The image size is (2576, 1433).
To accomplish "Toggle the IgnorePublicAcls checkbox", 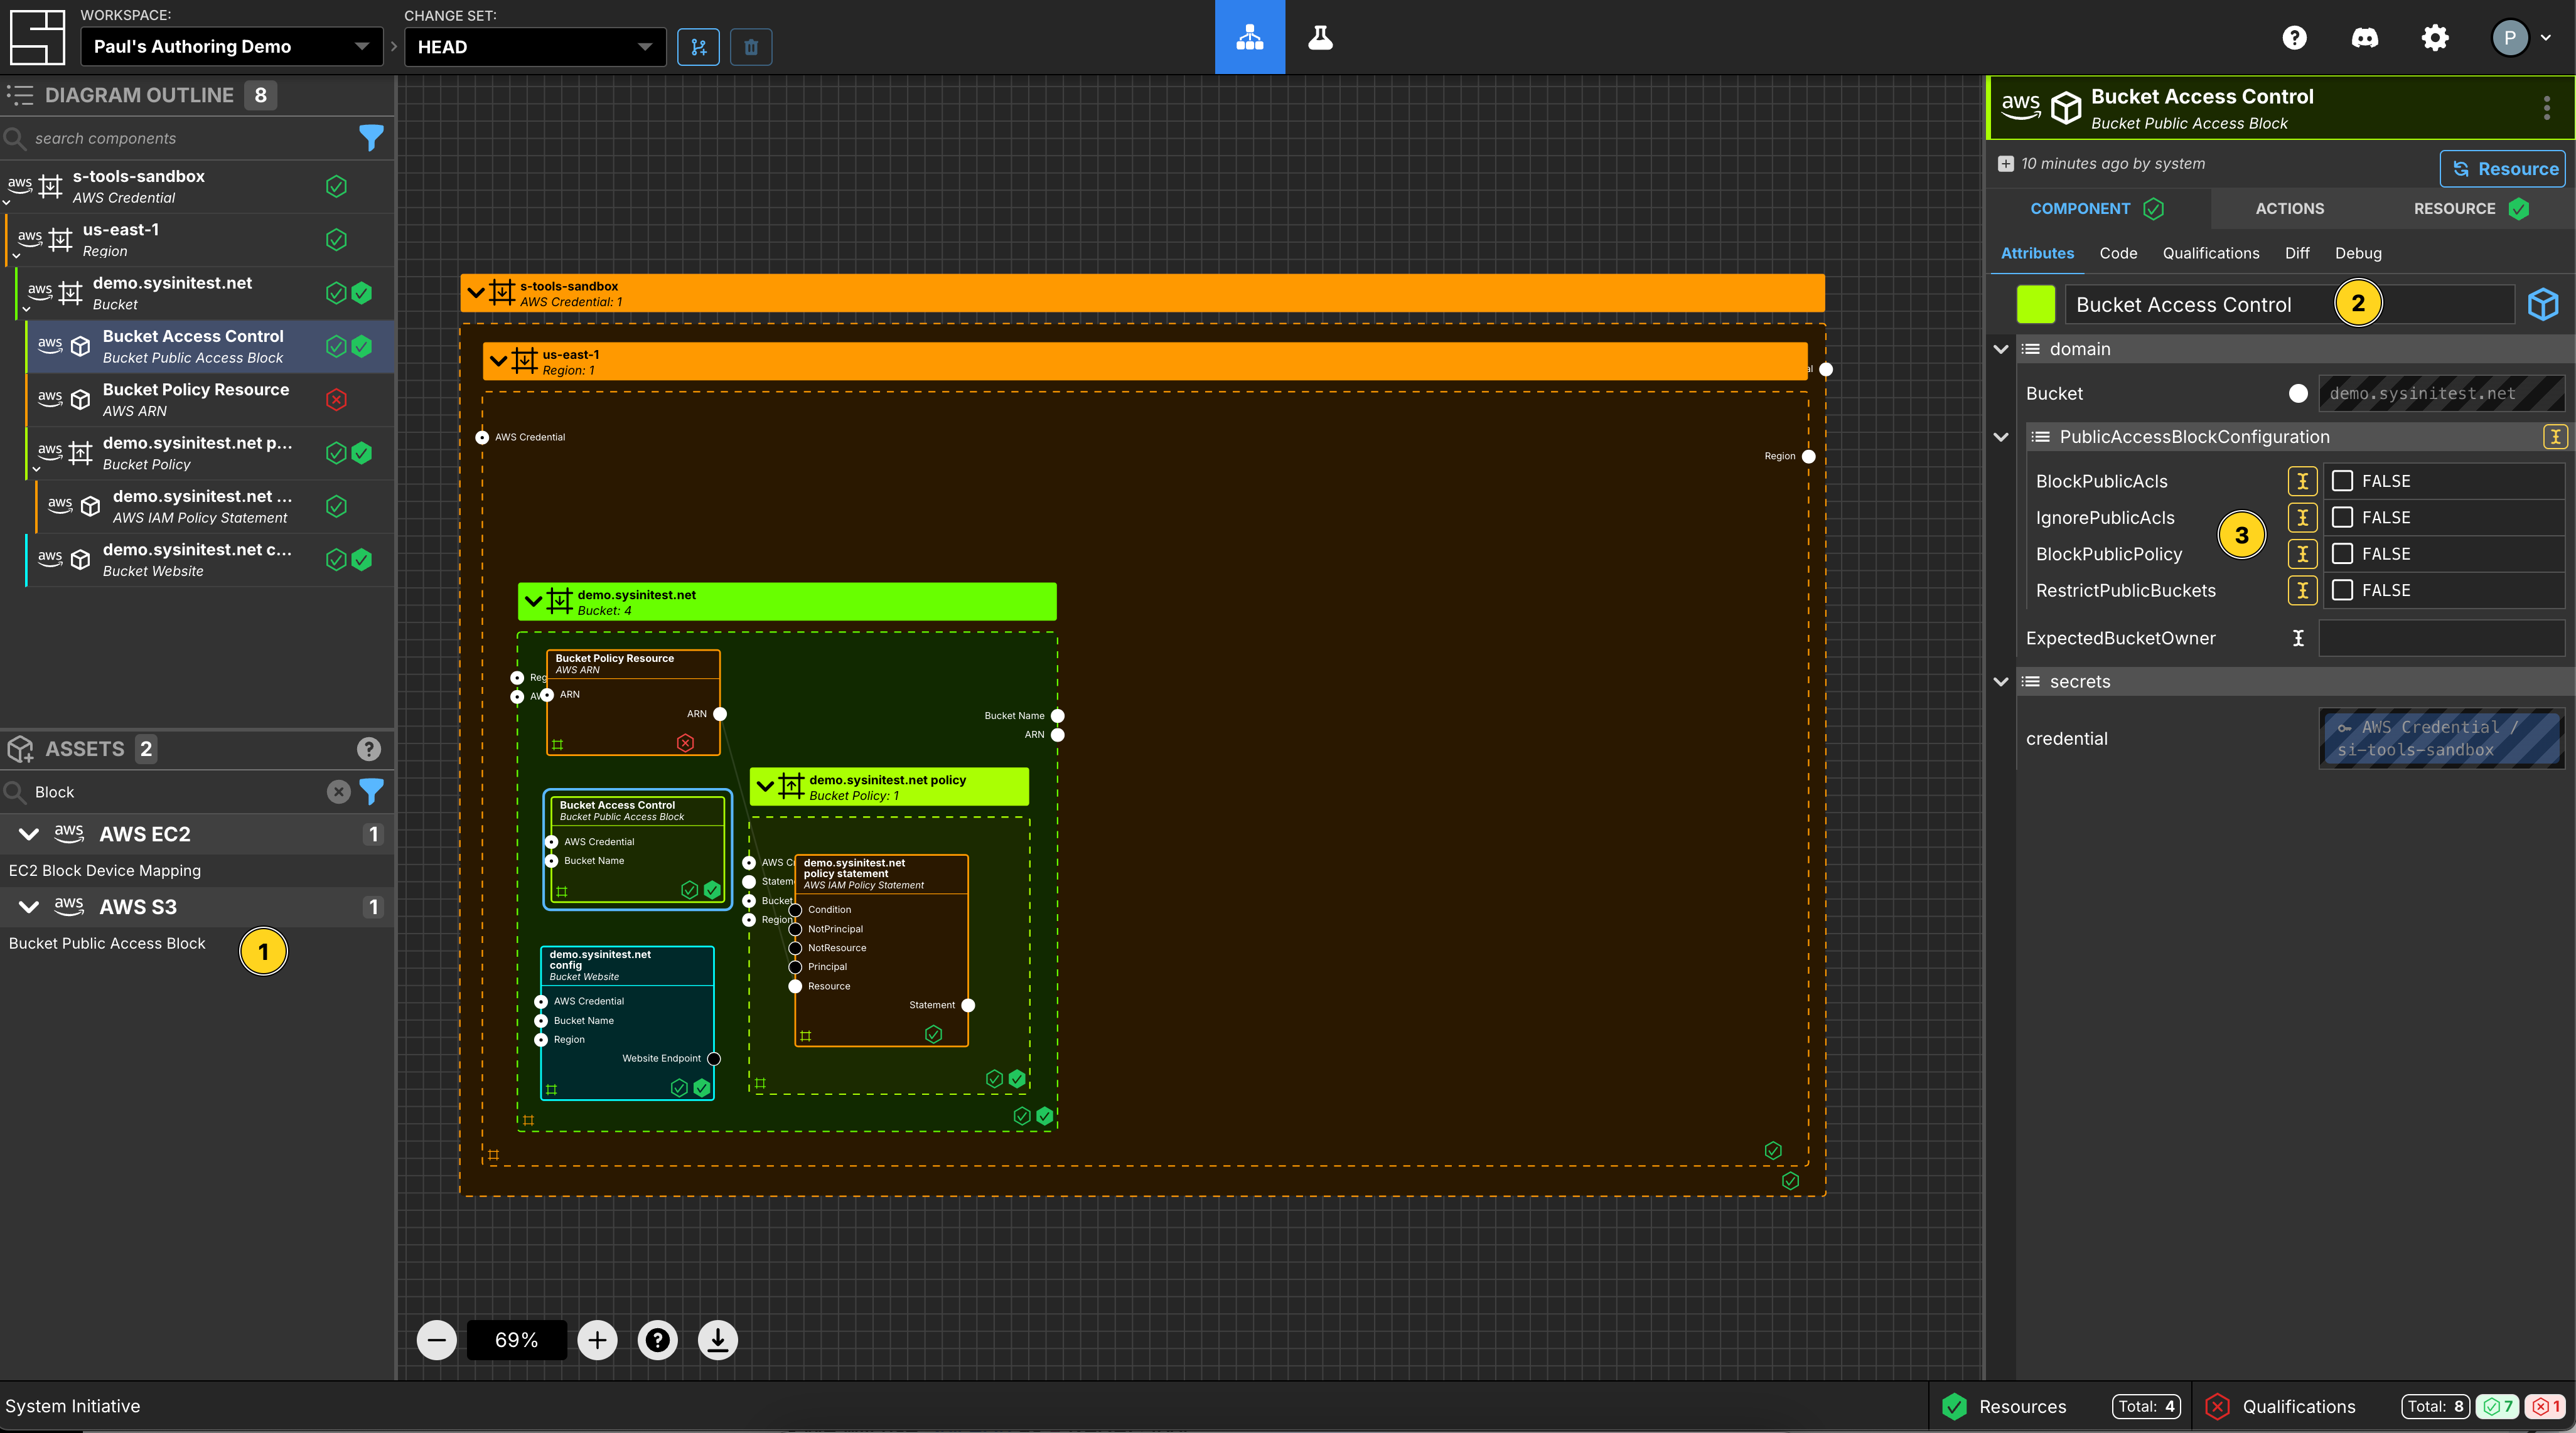I will point(2342,518).
